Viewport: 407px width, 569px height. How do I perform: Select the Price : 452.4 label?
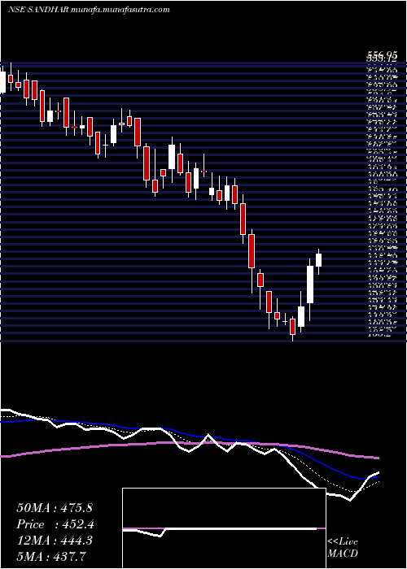(55, 524)
